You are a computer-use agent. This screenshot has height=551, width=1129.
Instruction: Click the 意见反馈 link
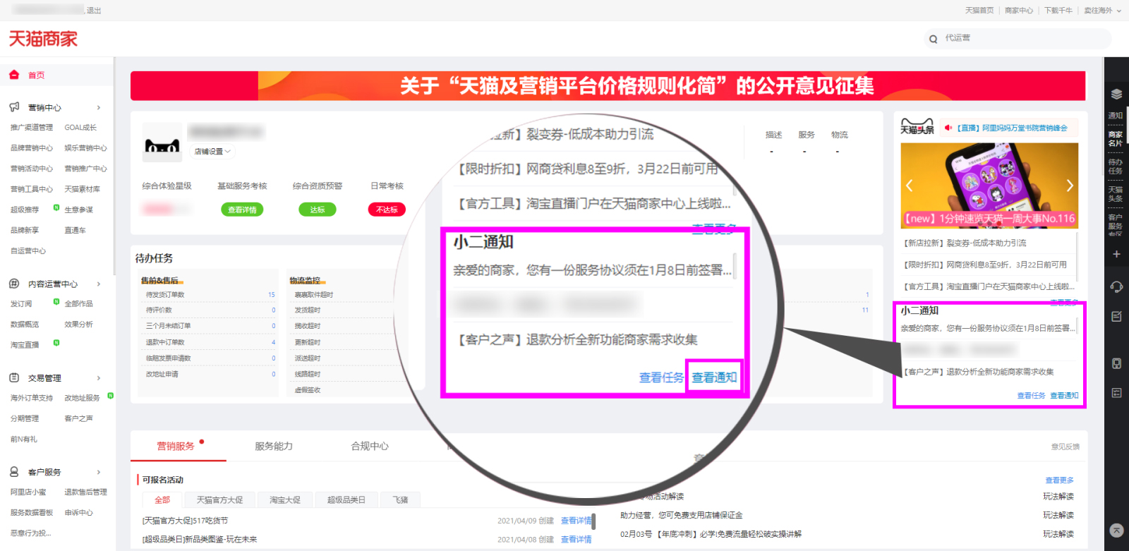tap(1065, 447)
